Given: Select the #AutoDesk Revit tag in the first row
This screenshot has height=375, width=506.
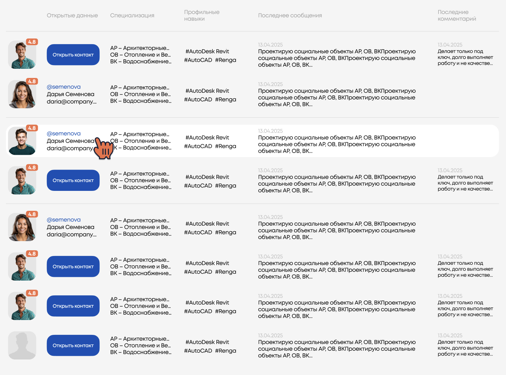Looking at the screenshot, I should tap(207, 51).
